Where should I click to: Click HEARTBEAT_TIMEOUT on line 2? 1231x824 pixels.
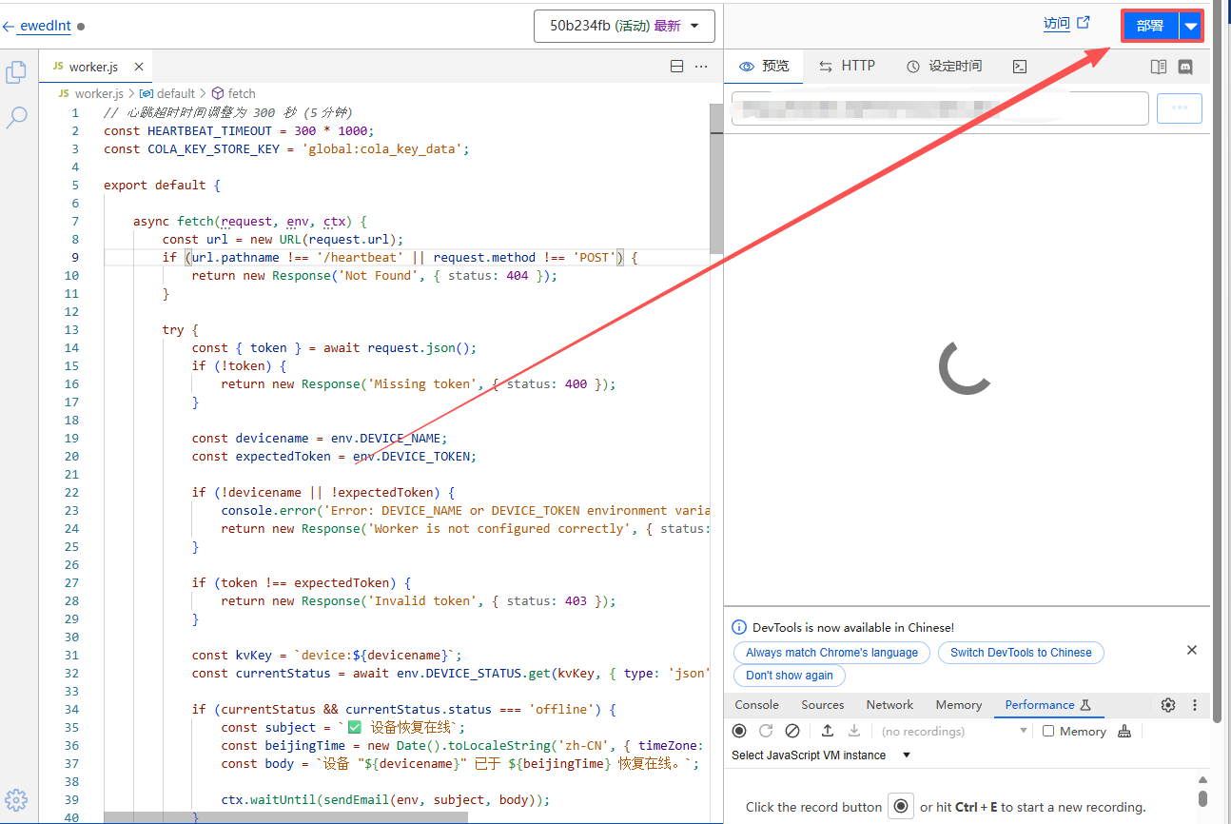tap(209, 130)
